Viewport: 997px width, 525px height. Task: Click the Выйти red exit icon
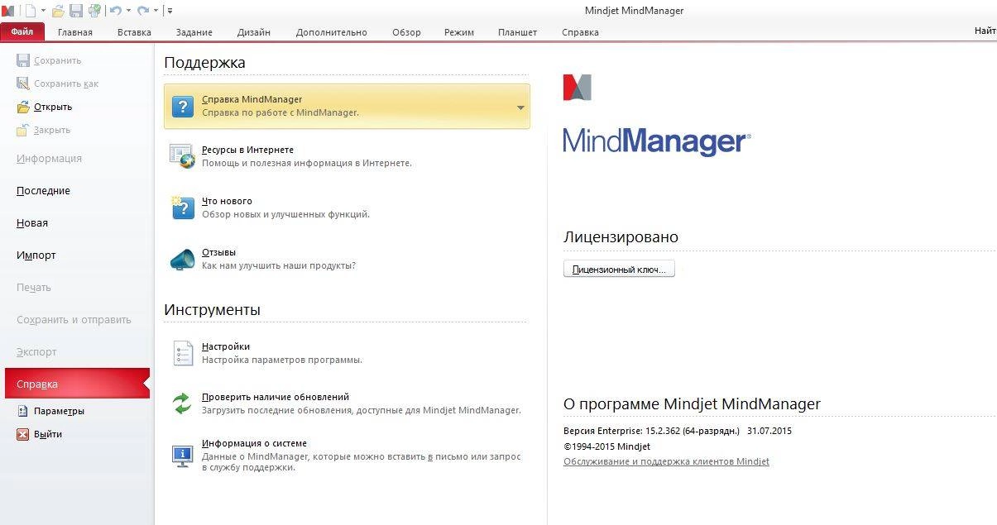coord(23,434)
